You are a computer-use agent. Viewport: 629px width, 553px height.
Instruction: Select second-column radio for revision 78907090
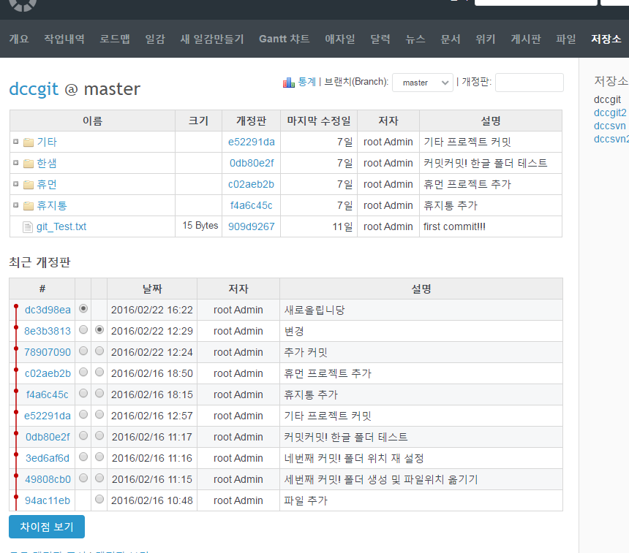coord(99,351)
